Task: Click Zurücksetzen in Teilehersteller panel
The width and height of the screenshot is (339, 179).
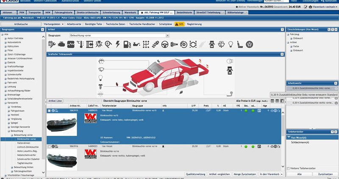Action: pos(325,174)
